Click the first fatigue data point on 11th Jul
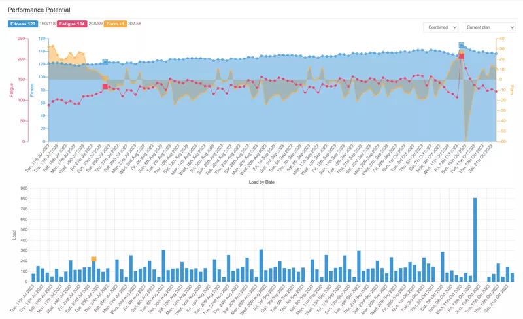Viewport: 523px width, 319px height. 48,105
